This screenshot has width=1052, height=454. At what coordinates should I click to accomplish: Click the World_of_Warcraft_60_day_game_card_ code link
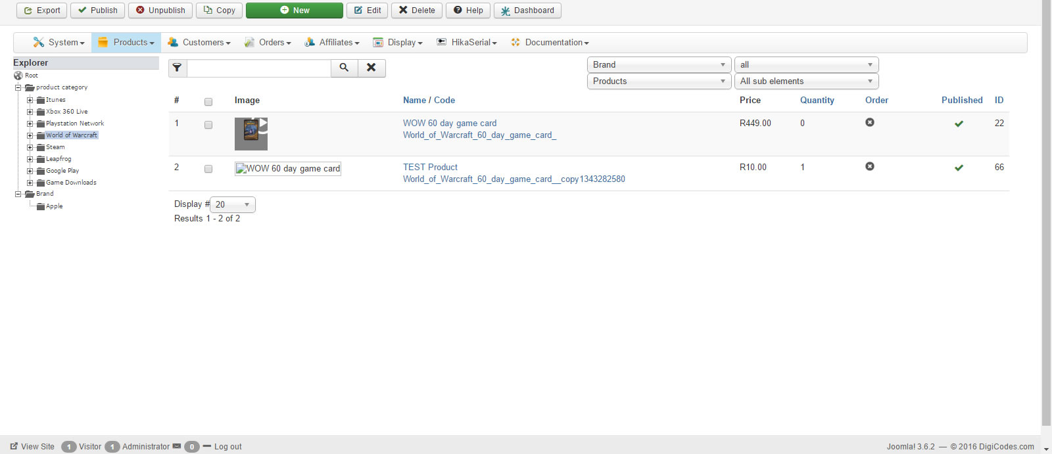click(479, 135)
